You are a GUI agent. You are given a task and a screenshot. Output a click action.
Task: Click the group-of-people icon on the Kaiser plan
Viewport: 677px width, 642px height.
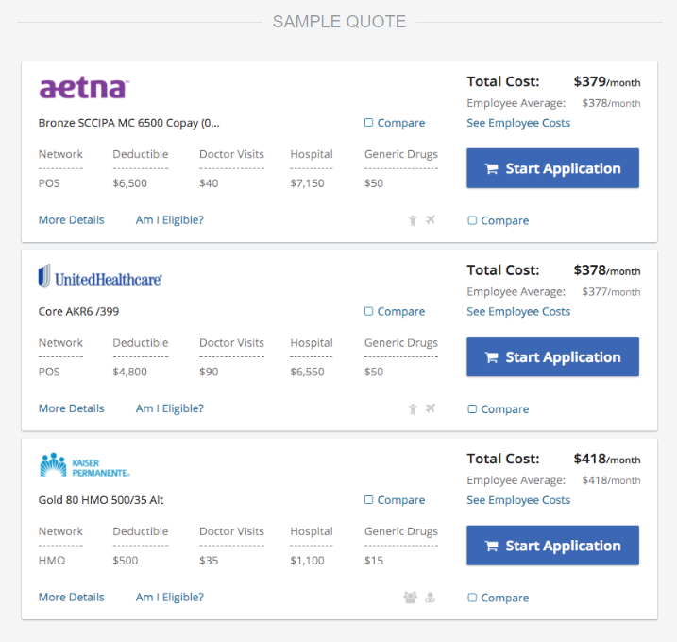410,598
